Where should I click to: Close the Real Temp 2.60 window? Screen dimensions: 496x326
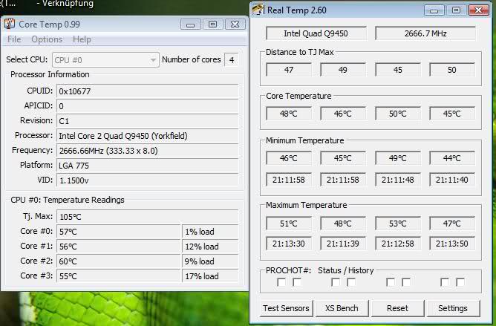click(x=477, y=10)
